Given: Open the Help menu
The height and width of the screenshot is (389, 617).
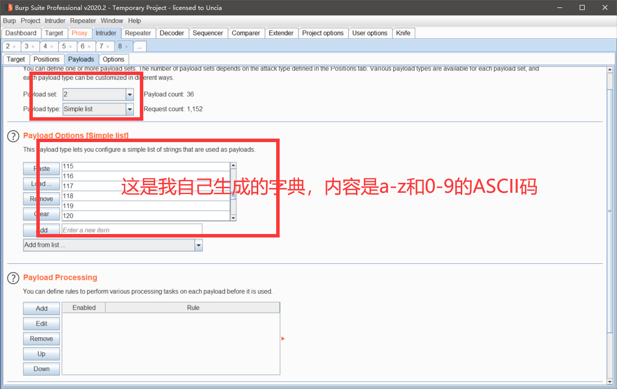Looking at the screenshot, I should click(134, 21).
